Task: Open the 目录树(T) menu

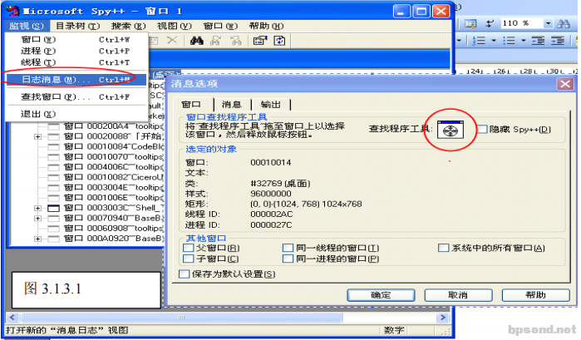Action: point(78,26)
